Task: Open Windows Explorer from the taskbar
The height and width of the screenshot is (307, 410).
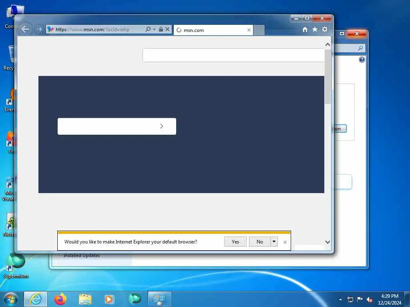Action: click(85, 299)
